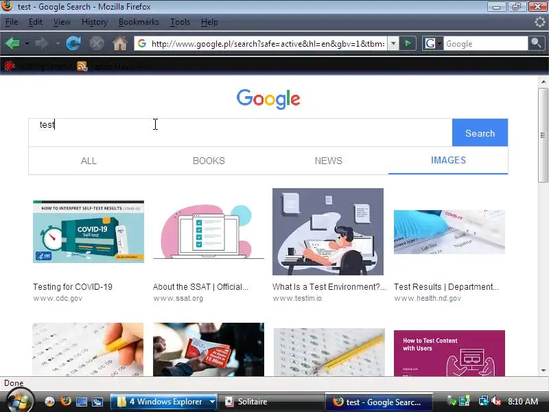Image resolution: width=549 pixels, height=412 pixels.
Task: Click the grayed-out Forward arrow
Action: [x=42, y=43]
